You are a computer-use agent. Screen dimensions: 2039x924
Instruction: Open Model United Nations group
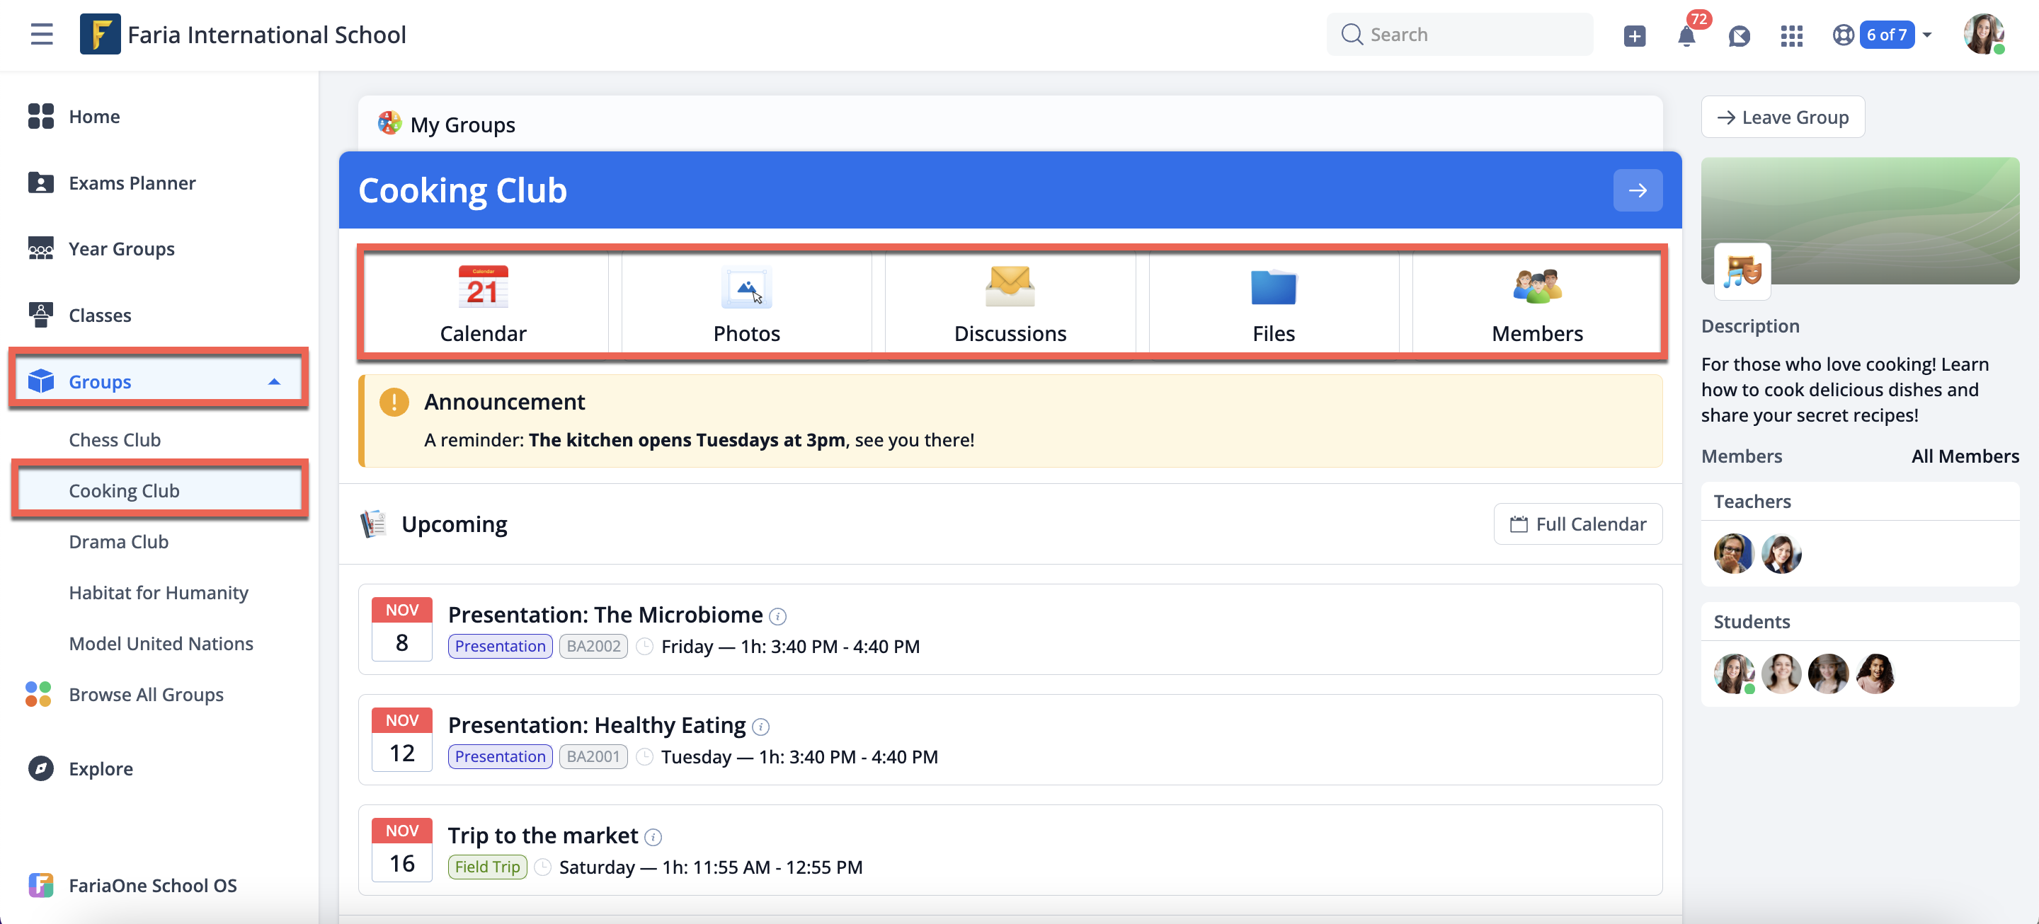point(161,643)
